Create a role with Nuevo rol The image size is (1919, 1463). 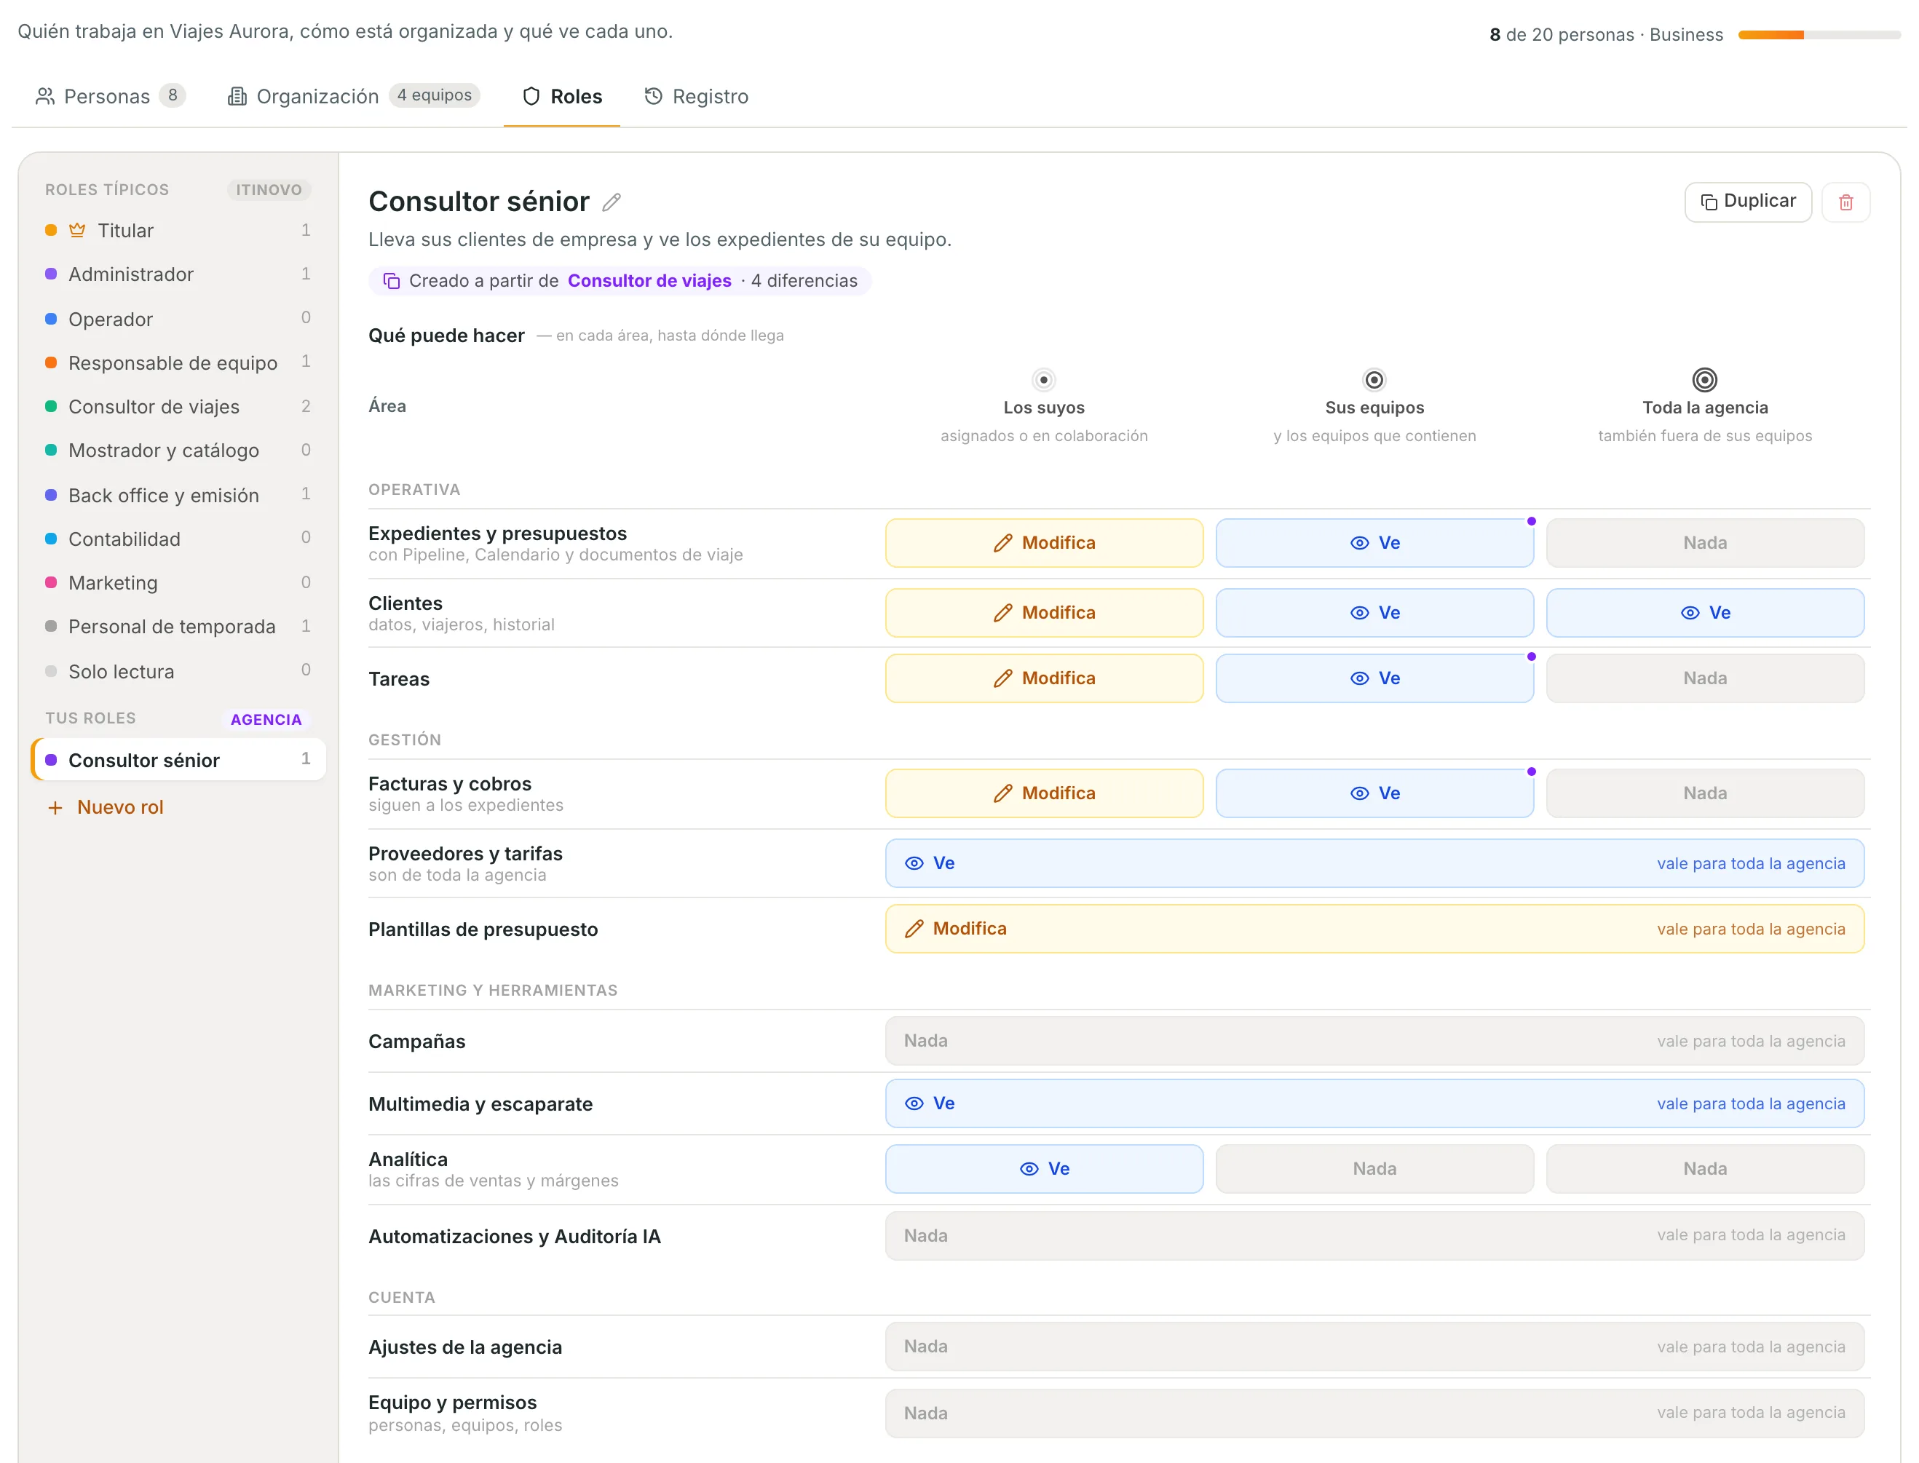tap(106, 807)
